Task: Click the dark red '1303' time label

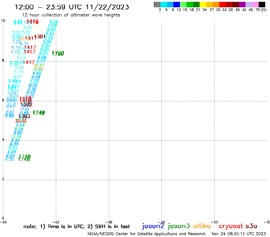Action: coord(24,116)
